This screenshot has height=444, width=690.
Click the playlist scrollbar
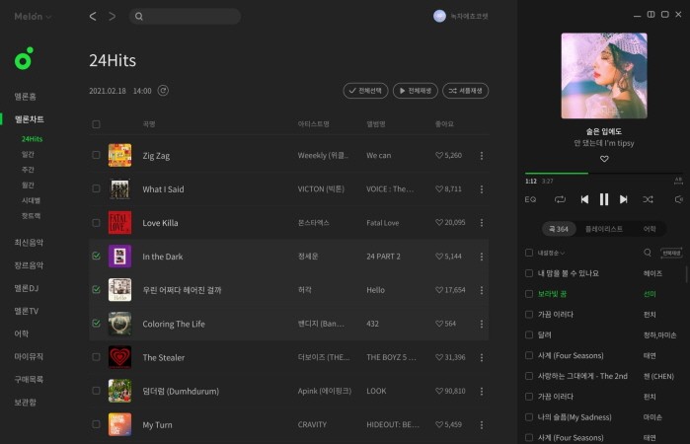click(x=686, y=274)
